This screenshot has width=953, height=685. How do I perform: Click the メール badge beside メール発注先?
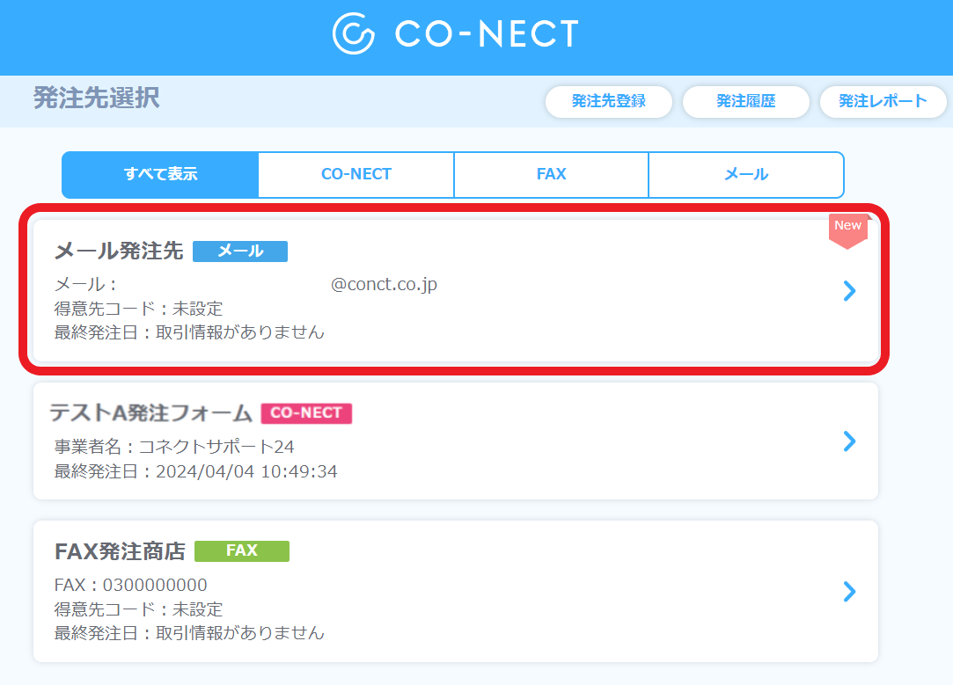240,251
